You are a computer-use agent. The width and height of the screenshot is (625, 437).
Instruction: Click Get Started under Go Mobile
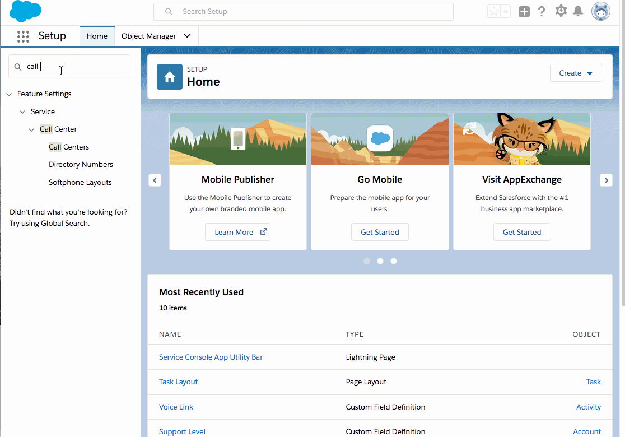point(380,232)
